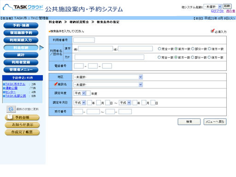The height and width of the screenshot is (177, 236).
Task: Click the 収納状況照会 breadcrumb text
Action: tap(79, 22)
